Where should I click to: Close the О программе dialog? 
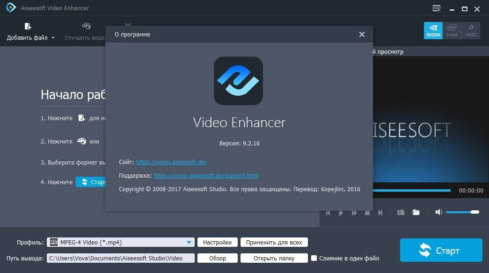coord(362,34)
